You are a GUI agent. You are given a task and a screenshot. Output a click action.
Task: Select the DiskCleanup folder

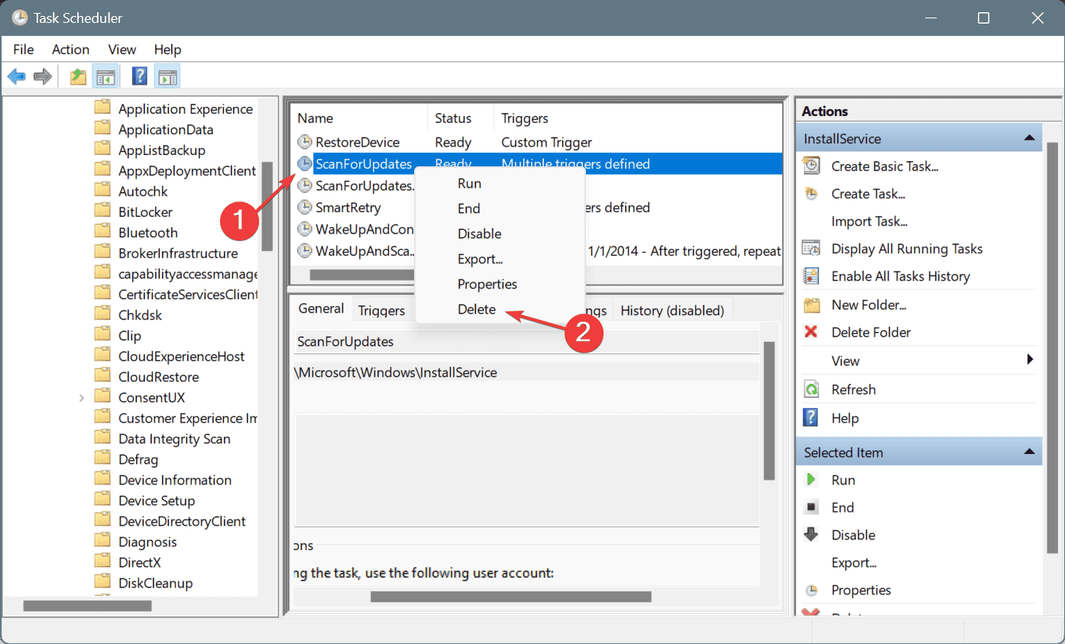(155, 582)
